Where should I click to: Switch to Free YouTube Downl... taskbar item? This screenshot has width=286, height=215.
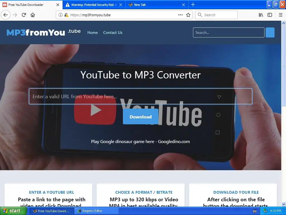(x=51, y=211)
